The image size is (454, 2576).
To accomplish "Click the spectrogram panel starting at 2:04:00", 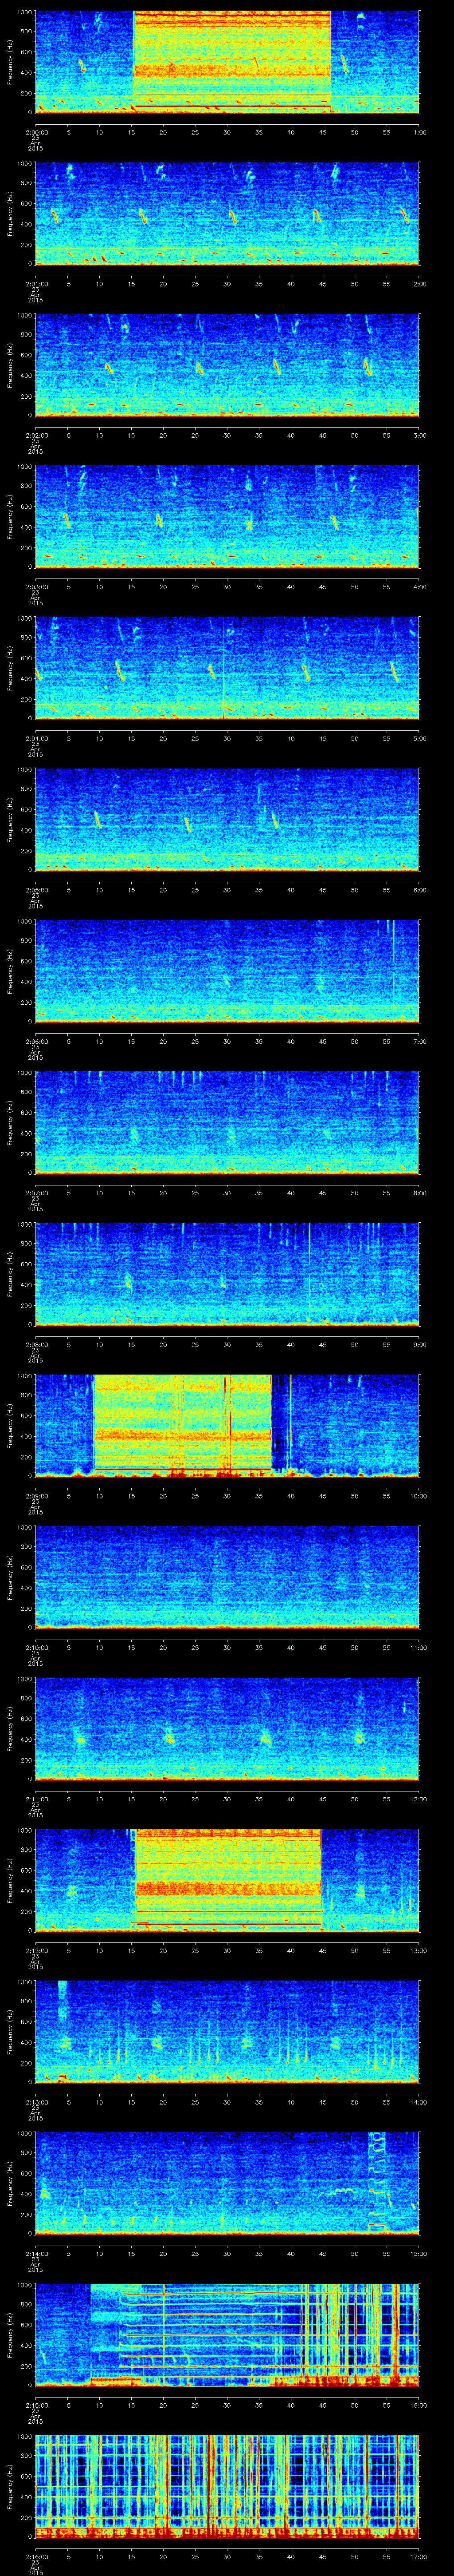I will point(227,668).
